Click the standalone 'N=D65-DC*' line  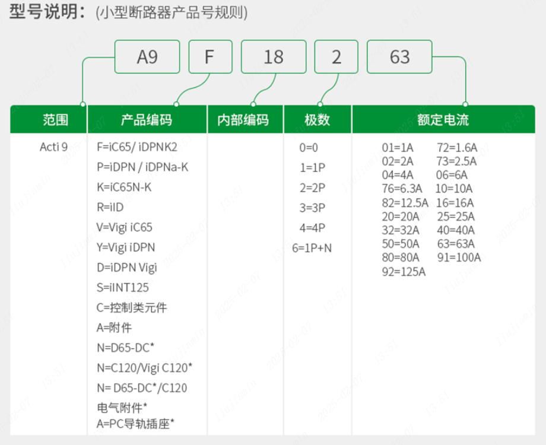125,348
